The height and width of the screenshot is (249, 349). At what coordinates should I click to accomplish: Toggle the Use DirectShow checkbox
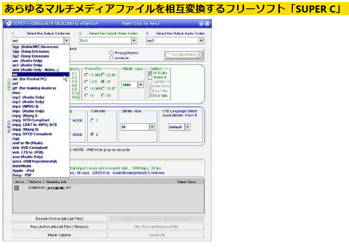pos(169,54)
